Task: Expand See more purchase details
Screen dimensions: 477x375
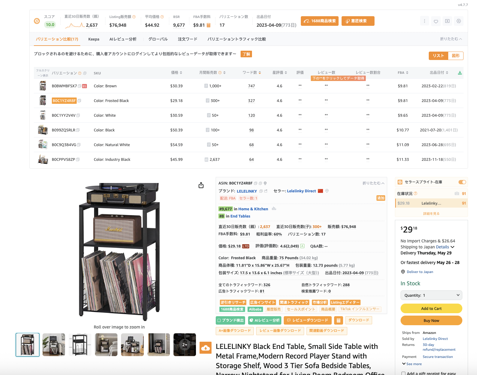Action: 412,364
